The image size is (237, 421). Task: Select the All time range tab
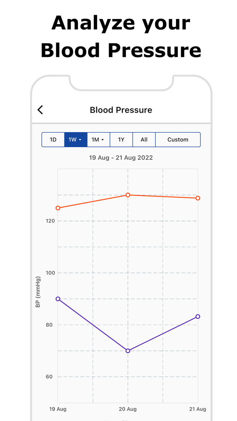click(x=144, y=139)
